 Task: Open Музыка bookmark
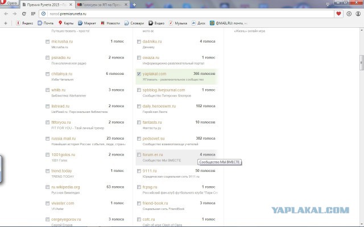pyautogui.click(x=178, y=23)
